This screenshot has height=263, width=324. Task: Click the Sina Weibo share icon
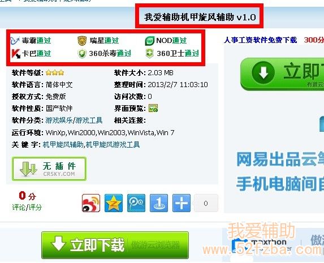[91, 203]
